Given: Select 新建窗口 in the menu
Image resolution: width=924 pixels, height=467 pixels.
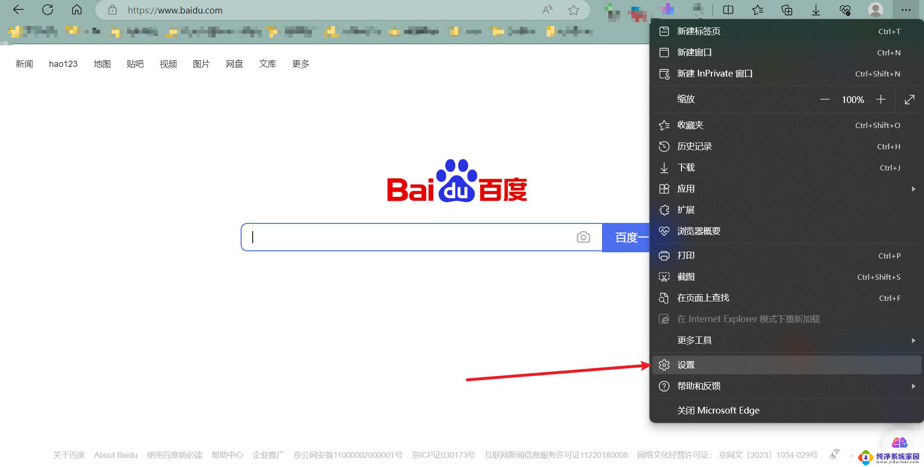Looking at the screenshot, I should [x=786, y=52].
